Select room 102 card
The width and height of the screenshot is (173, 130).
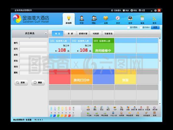click(81, 45)
